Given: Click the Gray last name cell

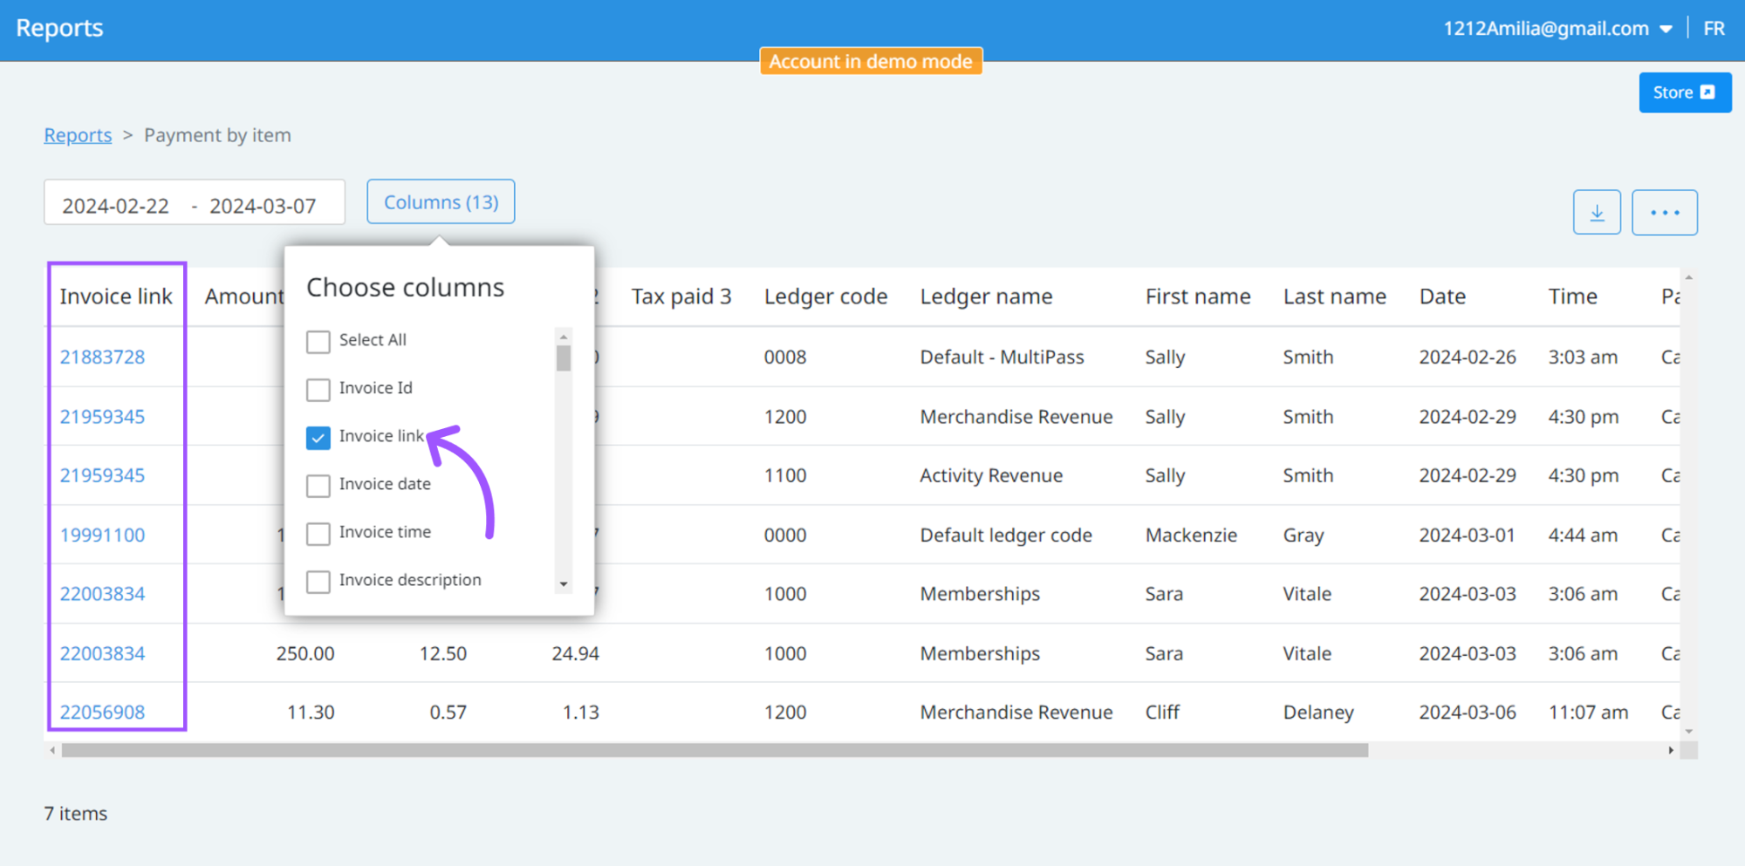Looking at the screenshot, I should [1304, 535].
